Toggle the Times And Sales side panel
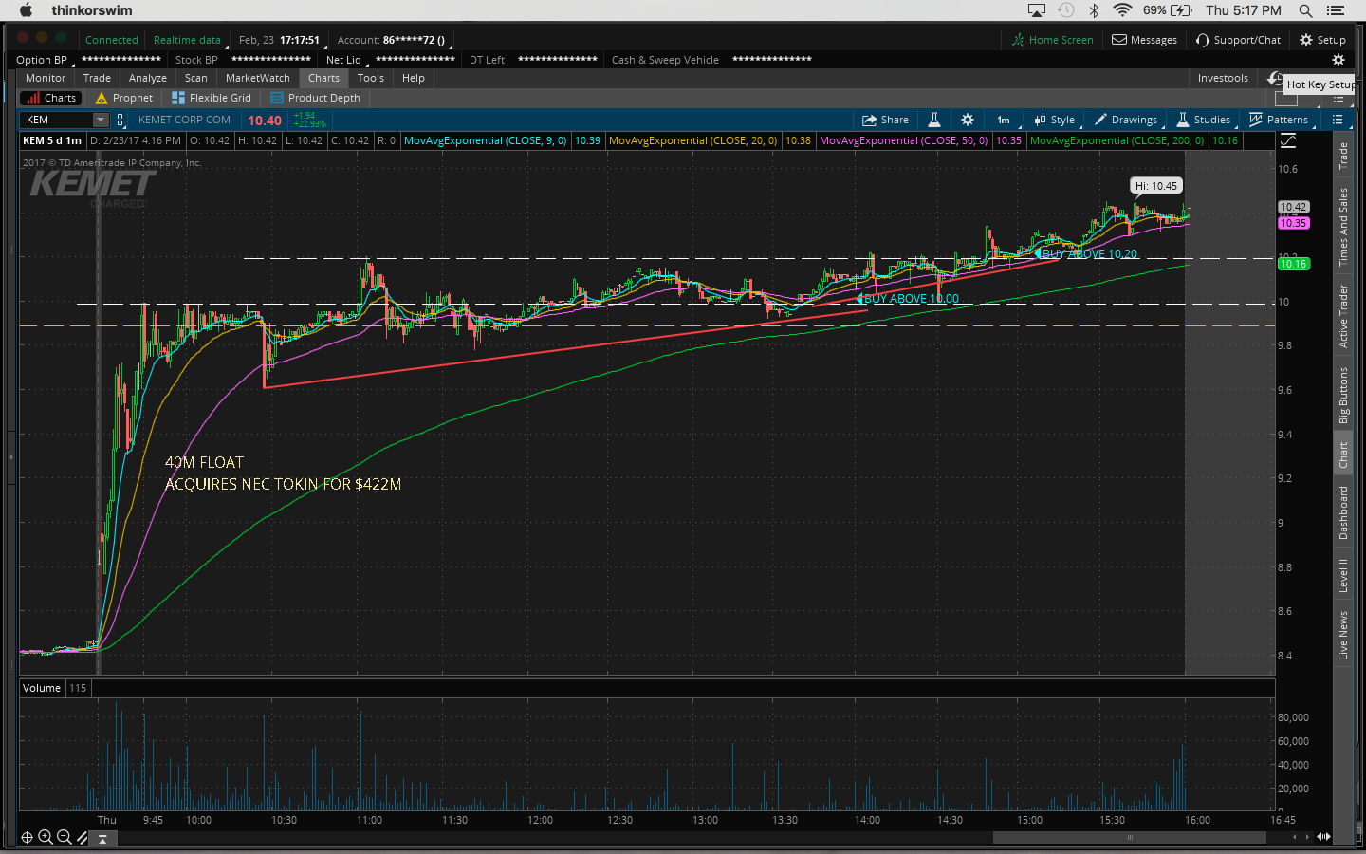Screen dimensions: 1366x854 click(1343, 227)
